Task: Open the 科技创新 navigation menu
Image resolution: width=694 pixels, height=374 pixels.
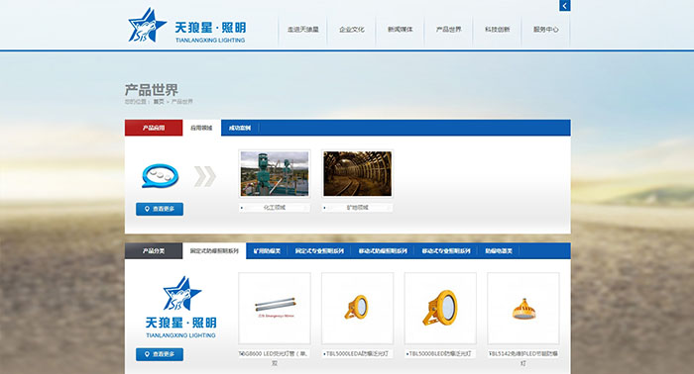Action: [498, 30]
